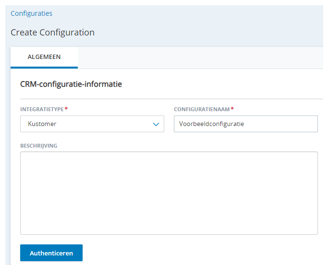Select the CRM-configuratie-informatie heading text
This screenshot has height=265, width=329.
click(x=71, y=84)
